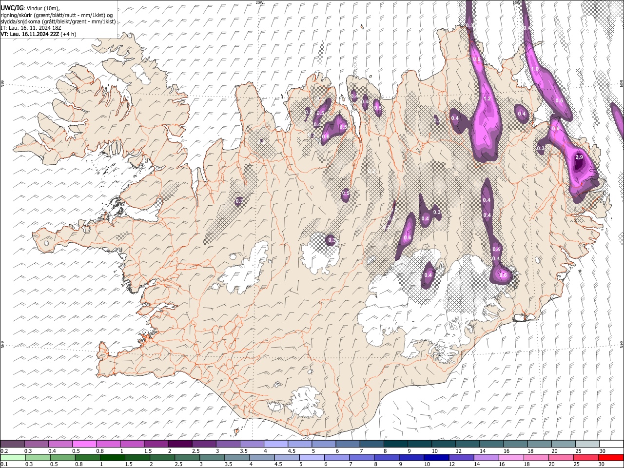Viewport: 624px width, 468px height.
Task: Pick the dark teal snow swatch starting at 8
Action: [396, 444]
